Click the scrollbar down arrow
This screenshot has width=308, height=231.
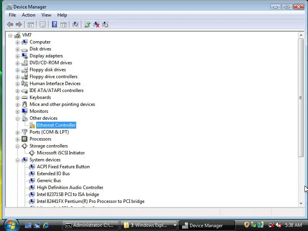(x=301, y=204)
